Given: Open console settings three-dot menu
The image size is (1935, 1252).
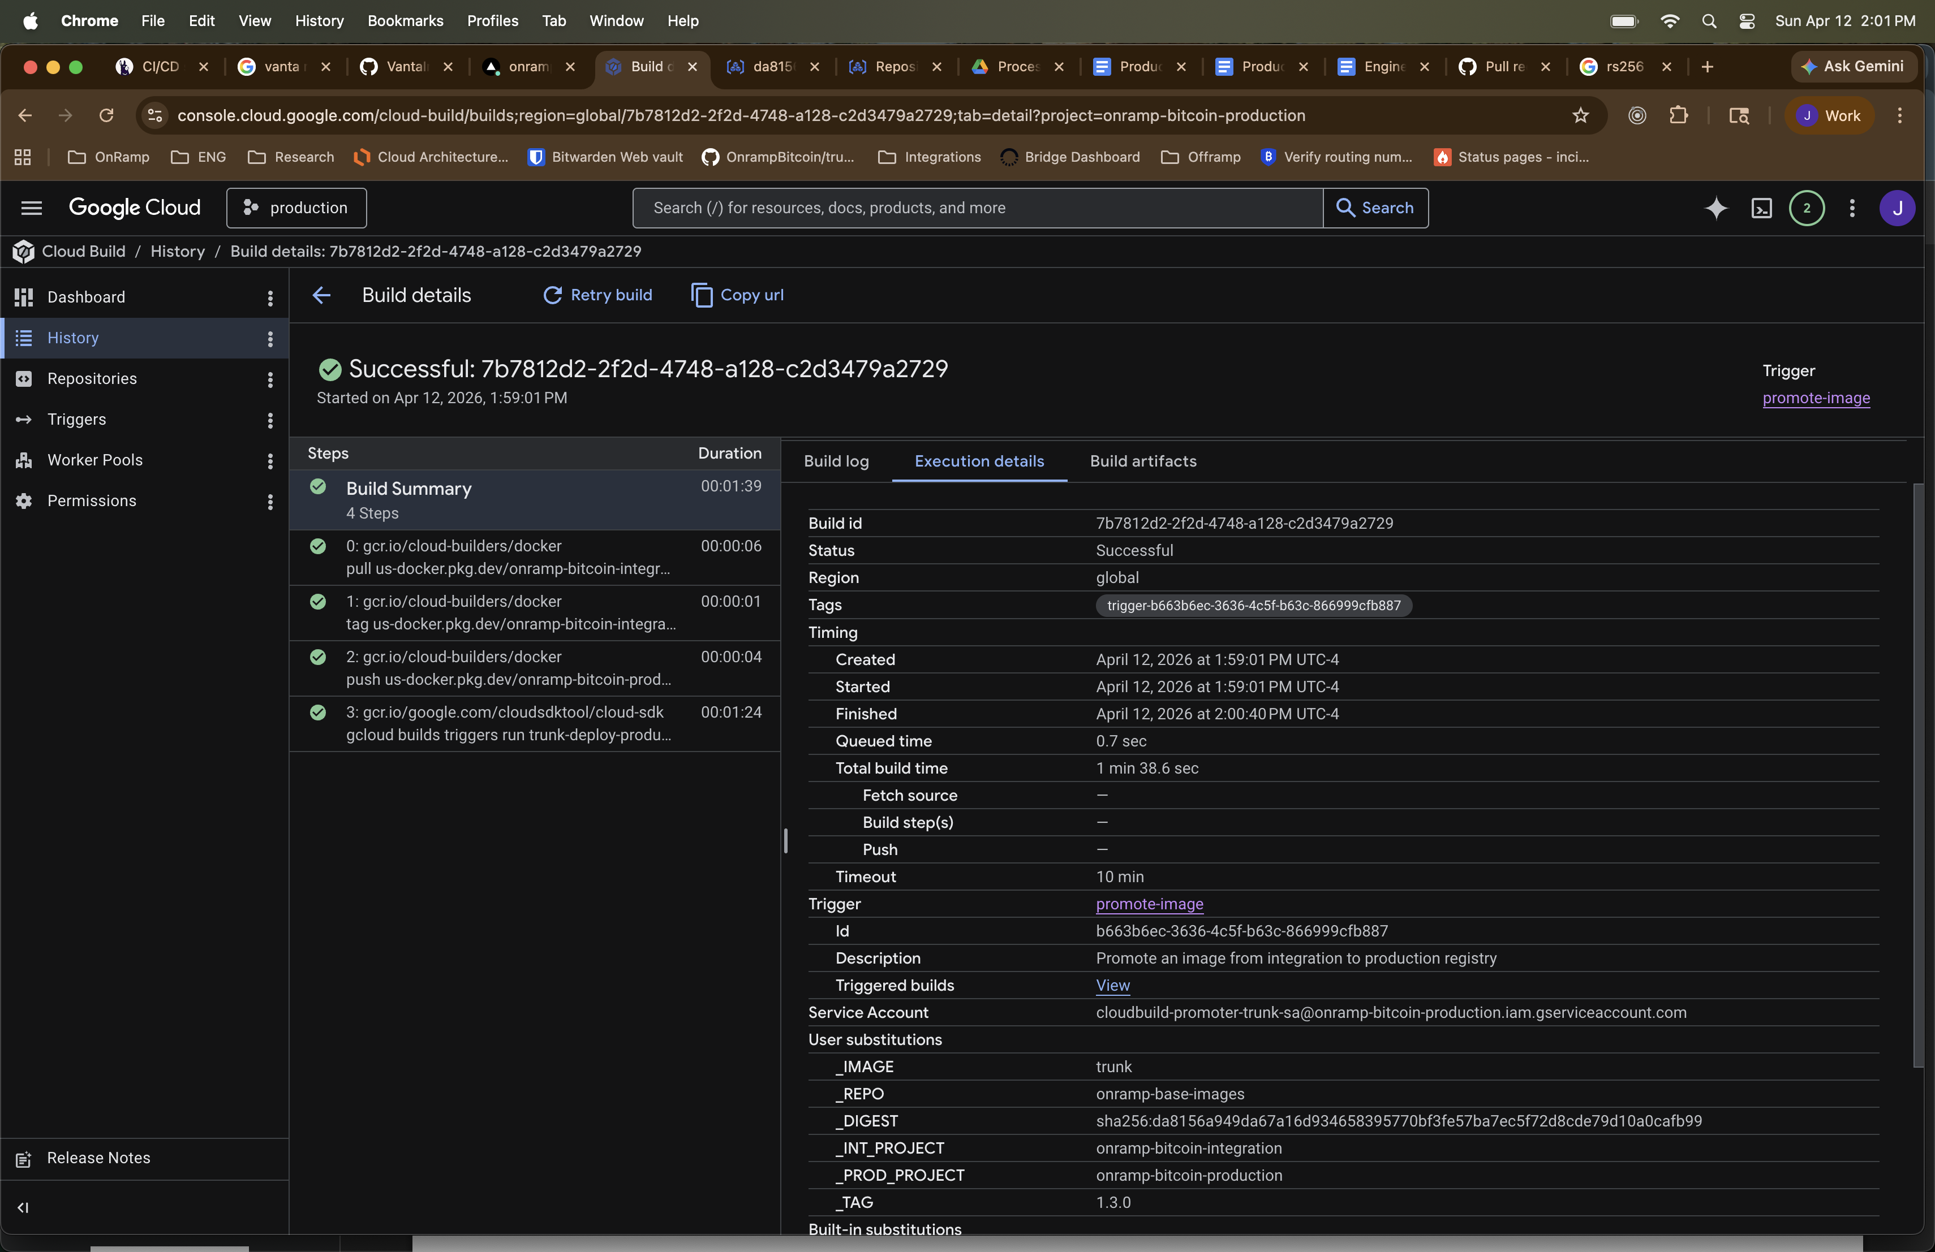Looking at the screenshot, I should [1852, 208].
